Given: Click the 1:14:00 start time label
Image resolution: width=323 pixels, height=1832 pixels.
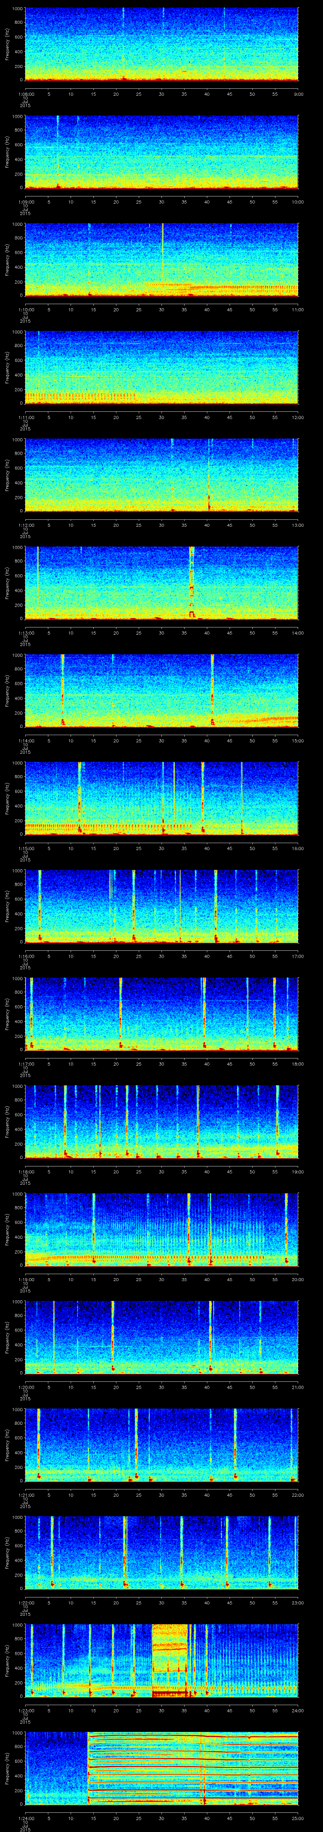Looking at the screenshot, I should (26, 740).
